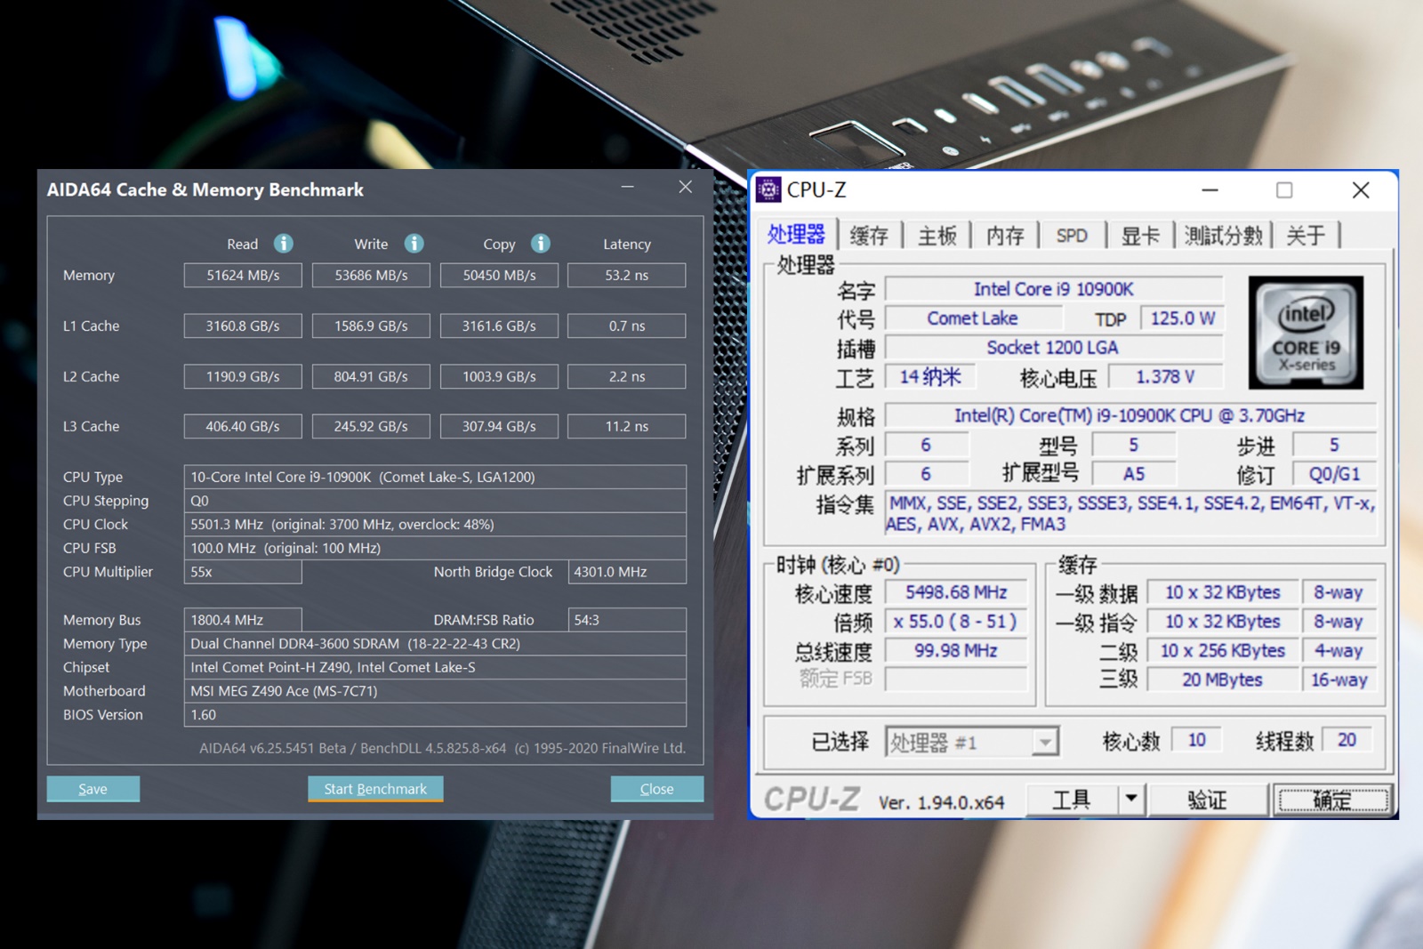
Task: Select the Memory Read 51624 MB/s value
Action: 243,275
